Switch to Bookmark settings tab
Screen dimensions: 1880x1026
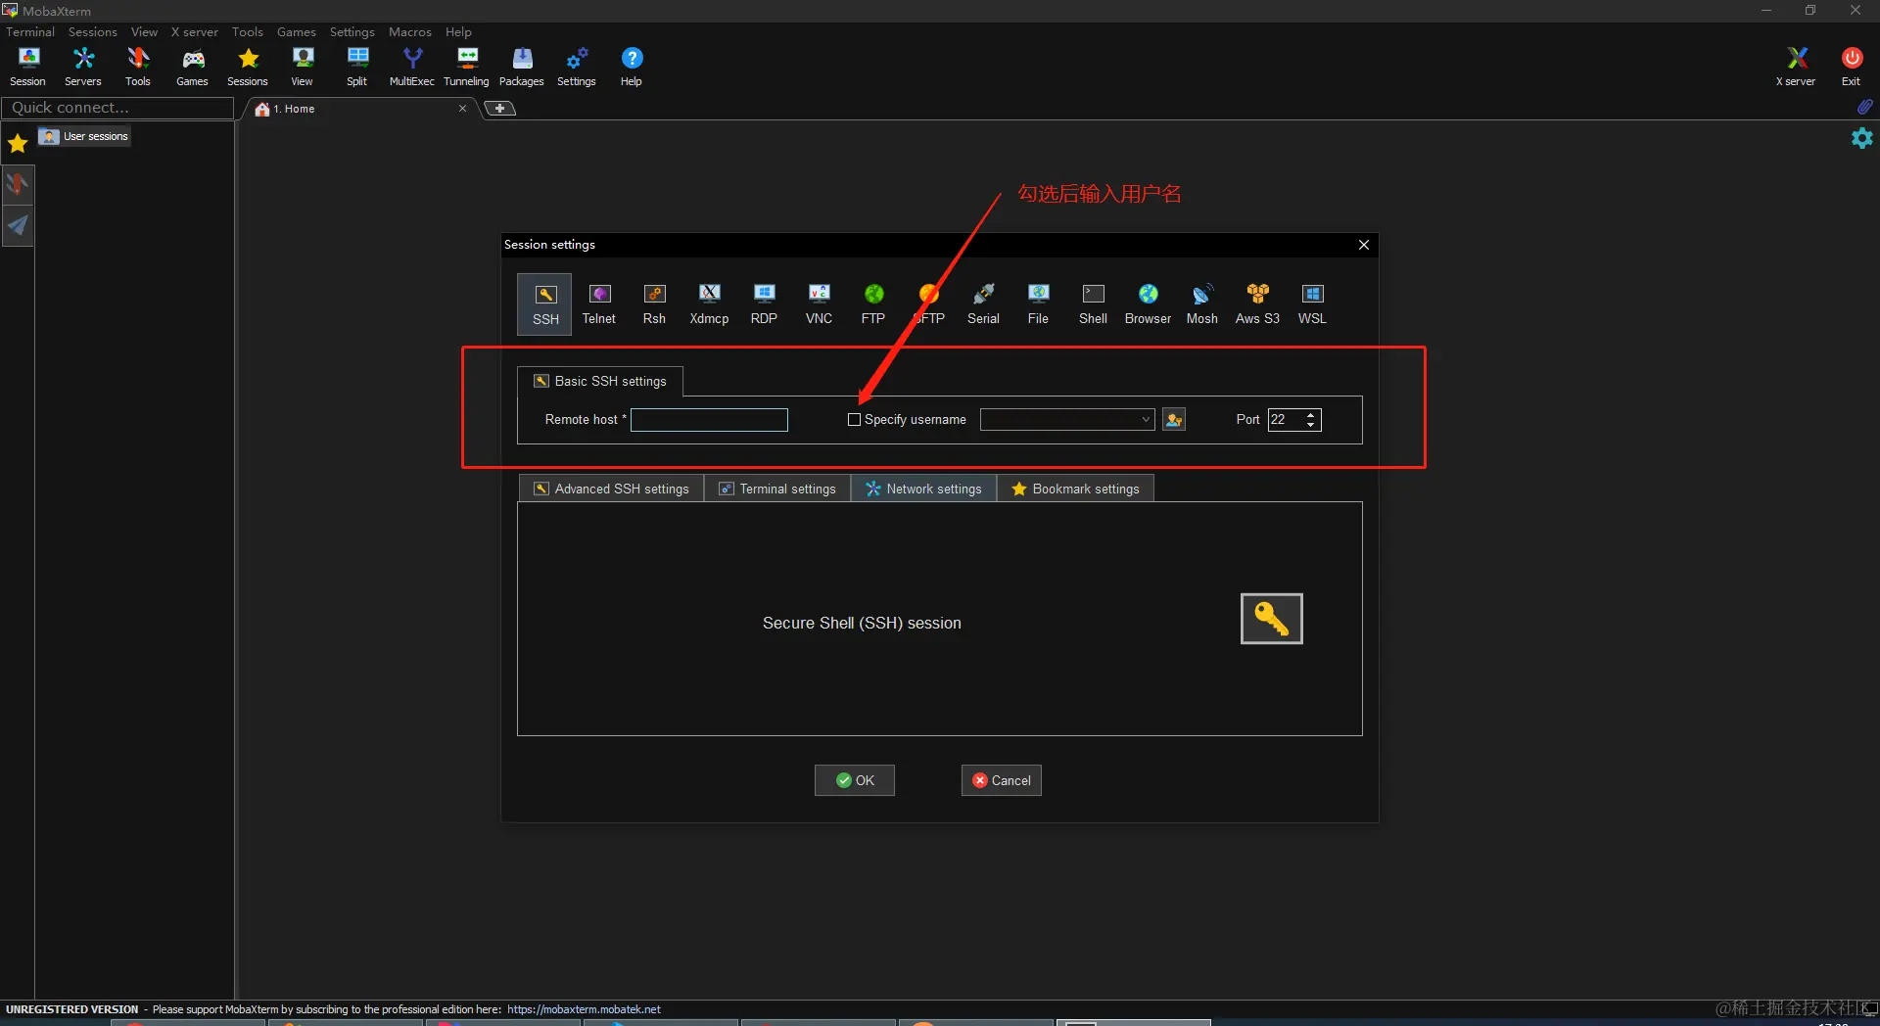tap(1075, 489)
